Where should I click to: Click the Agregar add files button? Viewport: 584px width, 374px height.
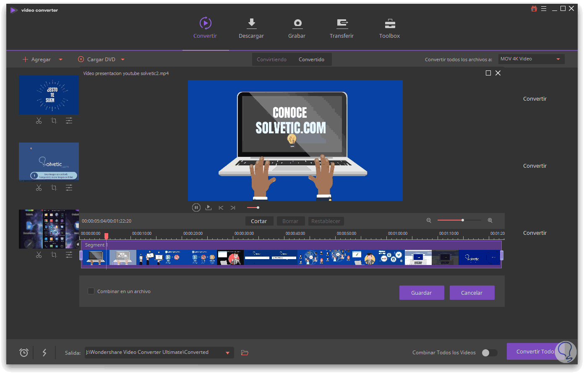coord(37,60)
